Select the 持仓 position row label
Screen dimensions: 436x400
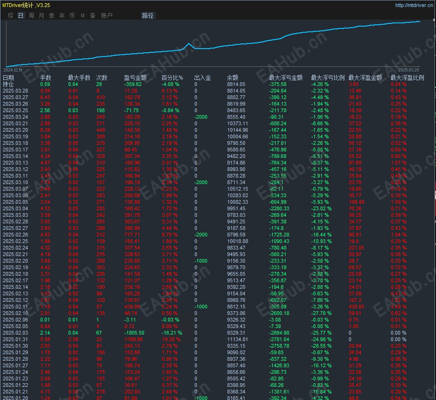point(8,84)
